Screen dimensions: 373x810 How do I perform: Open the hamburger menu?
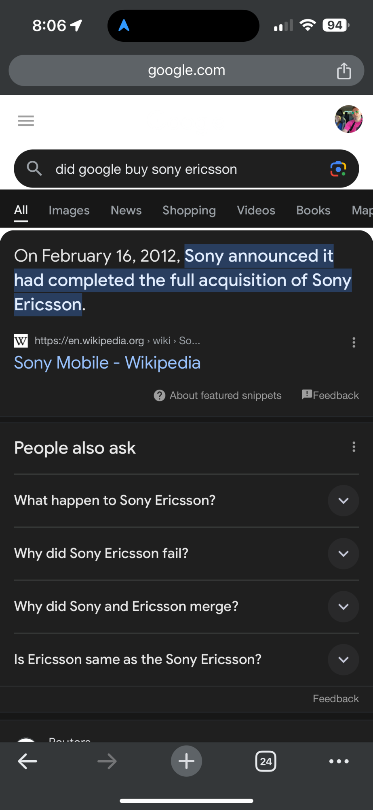[26, 121]
